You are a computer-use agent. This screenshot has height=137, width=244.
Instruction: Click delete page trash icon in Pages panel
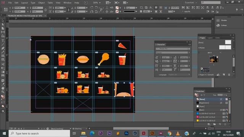tap(229, 75)
